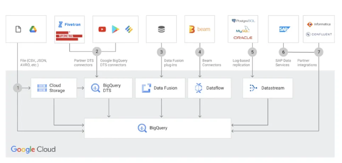Select the Informatica logo

pos(319,24)
